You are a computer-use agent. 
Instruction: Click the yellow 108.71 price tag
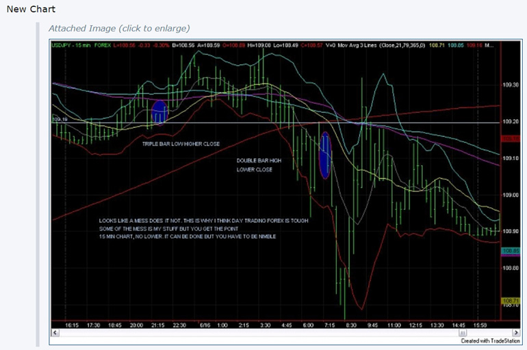pos(511,301)
